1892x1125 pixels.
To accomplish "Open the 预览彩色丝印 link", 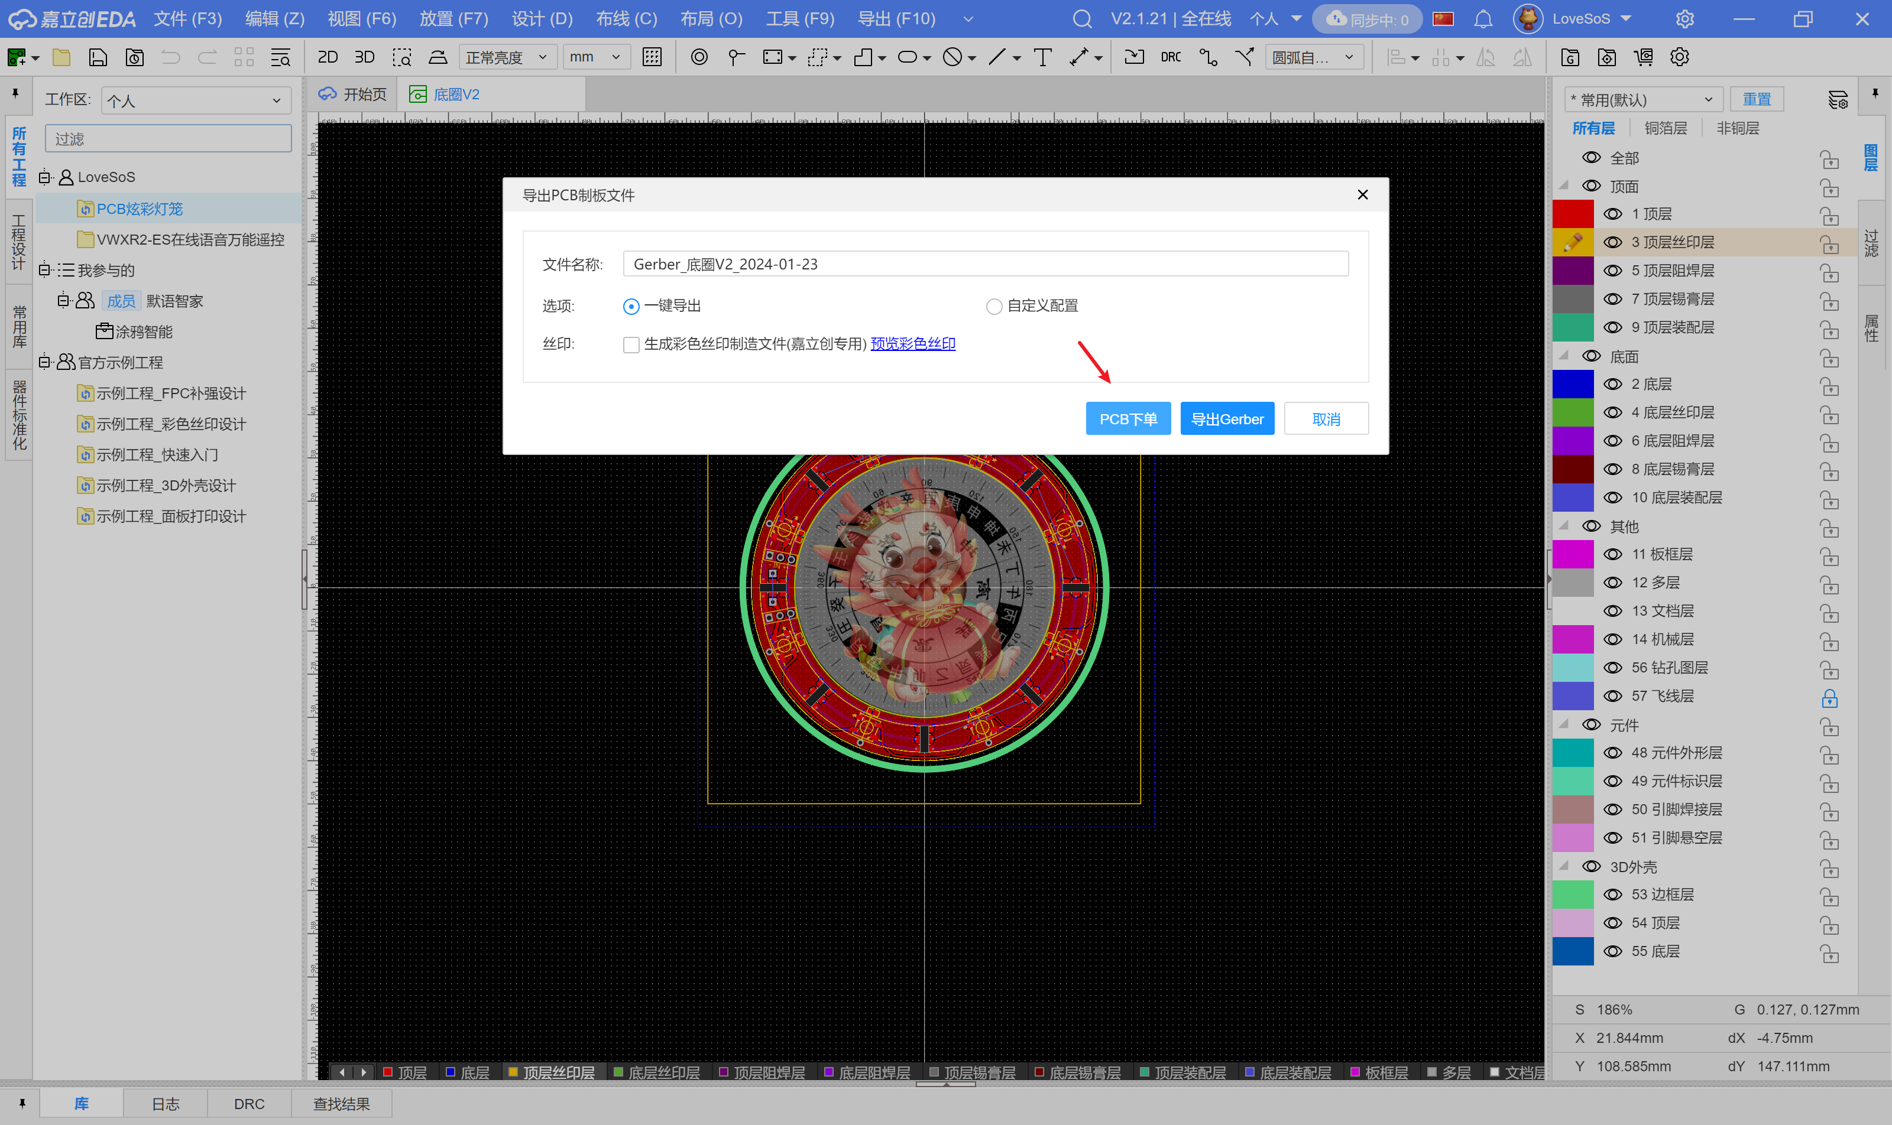I will point(913,344).
